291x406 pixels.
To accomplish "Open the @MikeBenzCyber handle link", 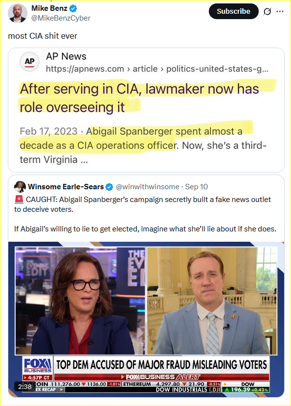I will [61, 18].
